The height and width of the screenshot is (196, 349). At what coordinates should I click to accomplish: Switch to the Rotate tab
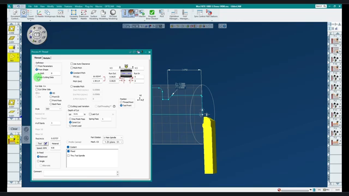tap(47, 58)
